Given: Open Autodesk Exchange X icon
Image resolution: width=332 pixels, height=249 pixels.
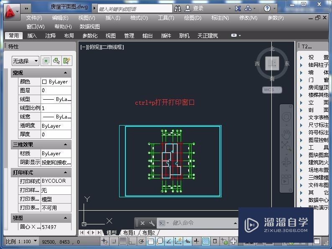Looking at the screenshot, I should (x=238, y=8).
